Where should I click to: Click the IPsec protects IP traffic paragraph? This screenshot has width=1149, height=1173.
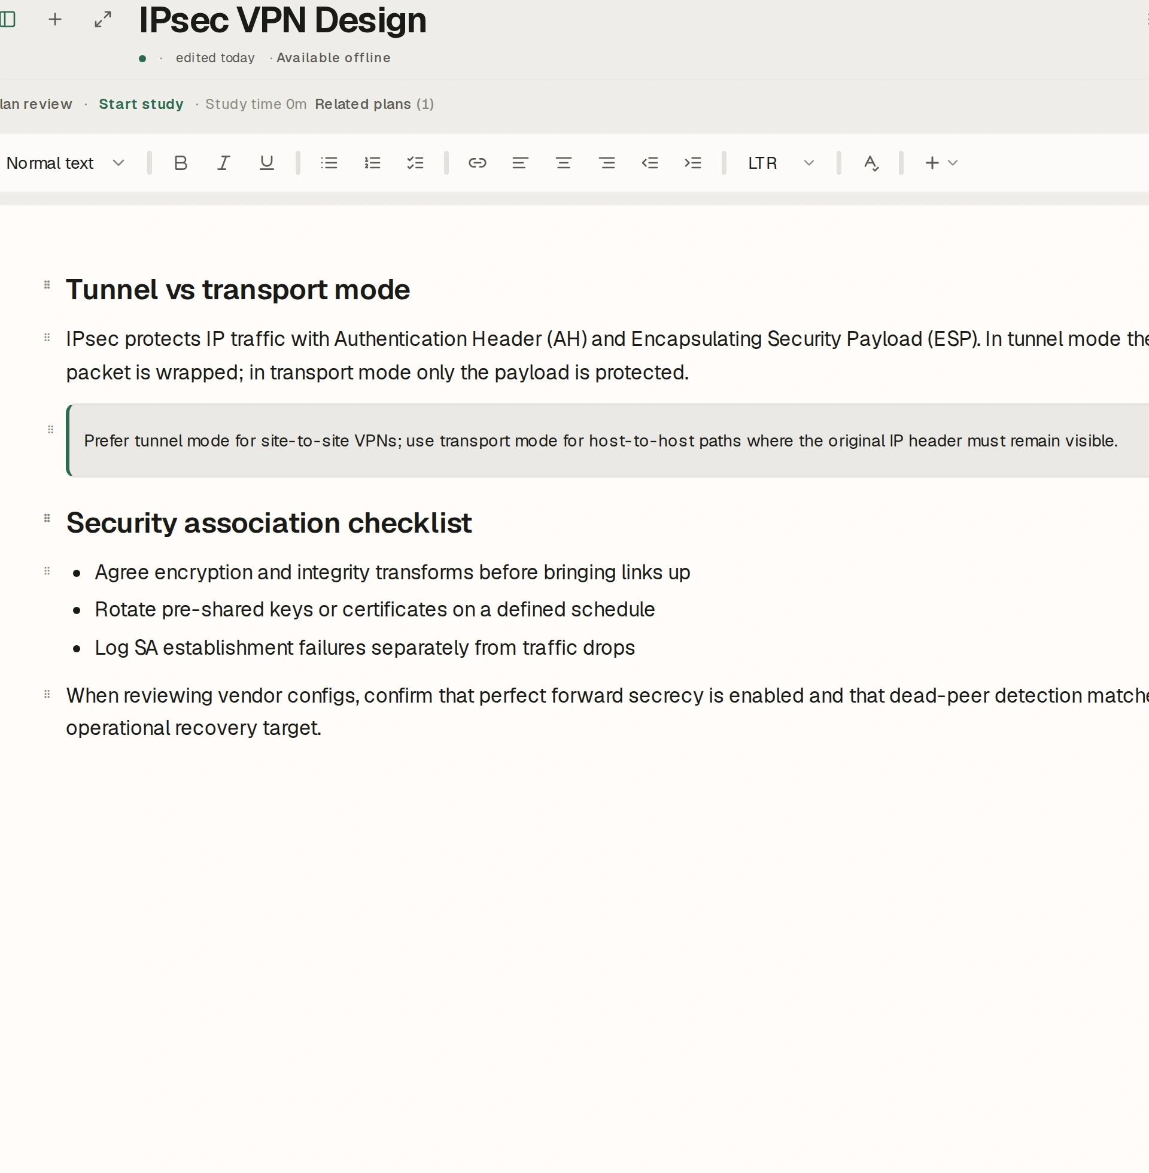coord(607,355)
